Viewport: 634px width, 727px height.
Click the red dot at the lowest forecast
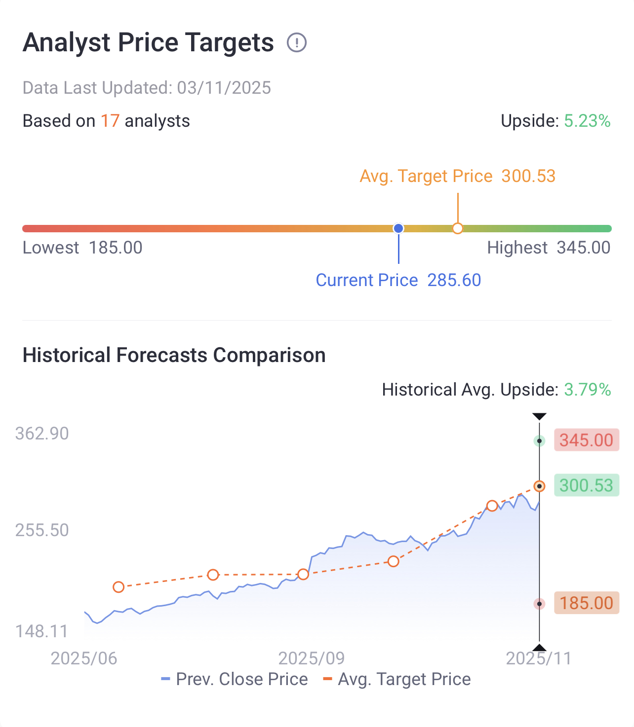tap(540, 604)
